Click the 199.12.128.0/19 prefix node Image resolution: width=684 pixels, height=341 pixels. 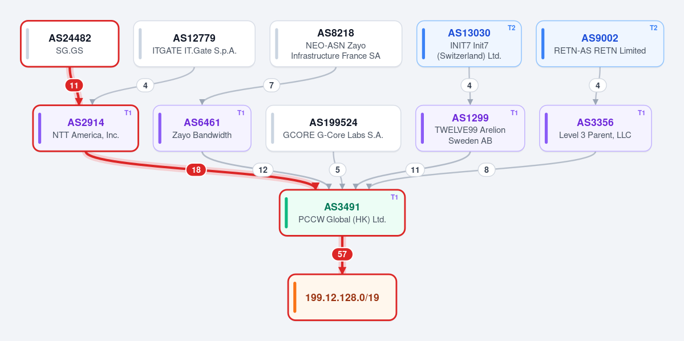click(x=342, y=298)
